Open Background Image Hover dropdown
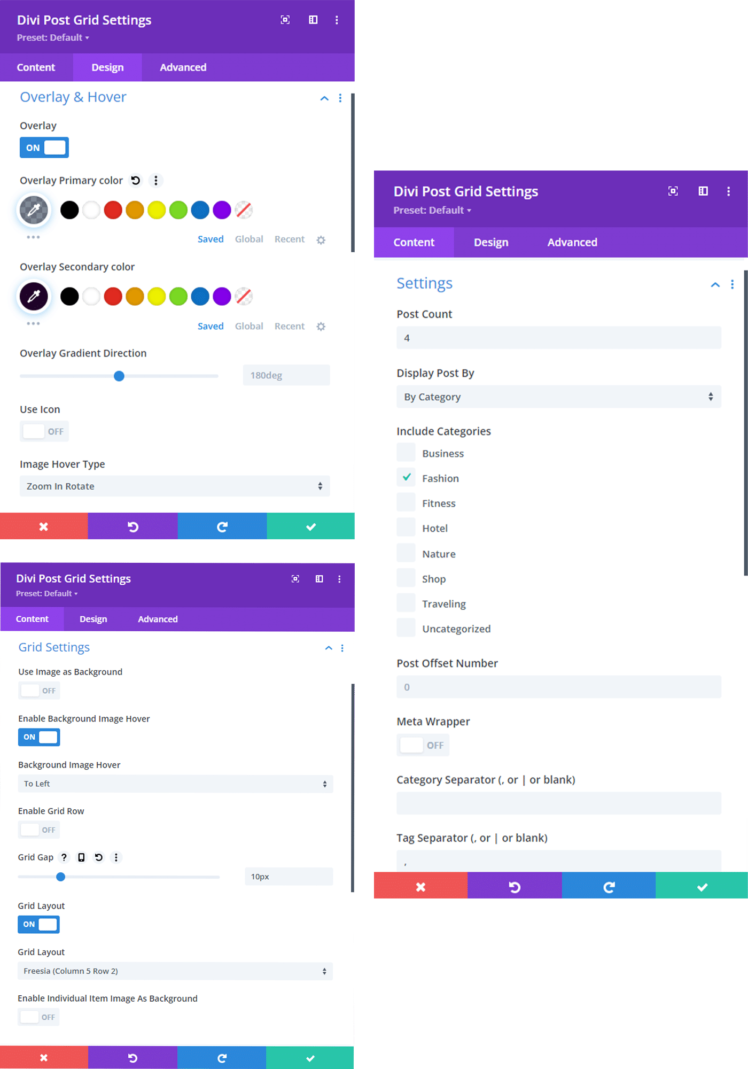The image size is (748, 1069). point(175,784)
